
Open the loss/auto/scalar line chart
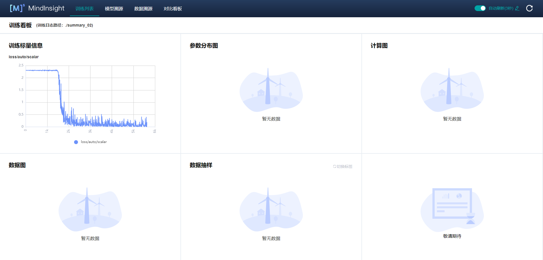90,96
